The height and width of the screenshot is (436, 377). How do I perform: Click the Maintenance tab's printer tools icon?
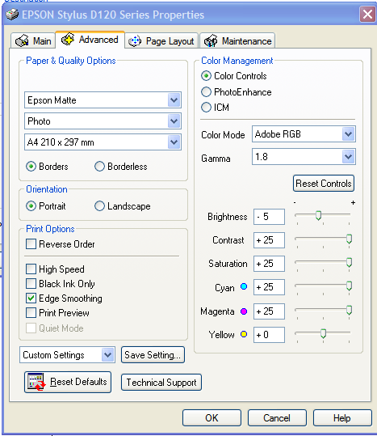click(211, 41)
